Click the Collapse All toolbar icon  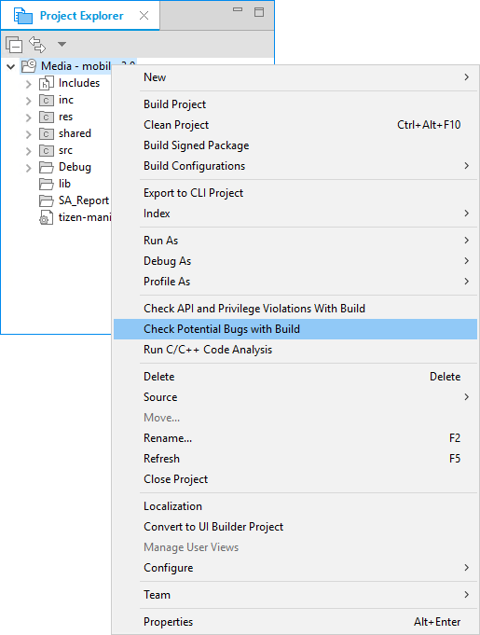click(14, 44)
